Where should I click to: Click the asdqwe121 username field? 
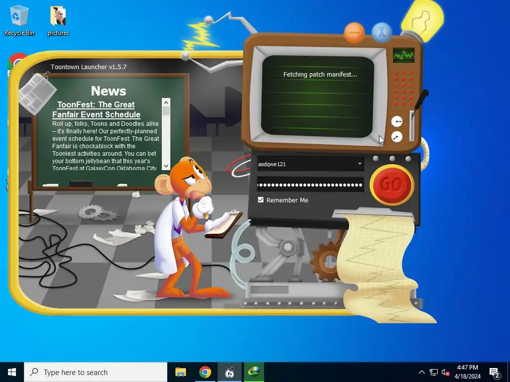pyautogui.click(x=310, y=164)
